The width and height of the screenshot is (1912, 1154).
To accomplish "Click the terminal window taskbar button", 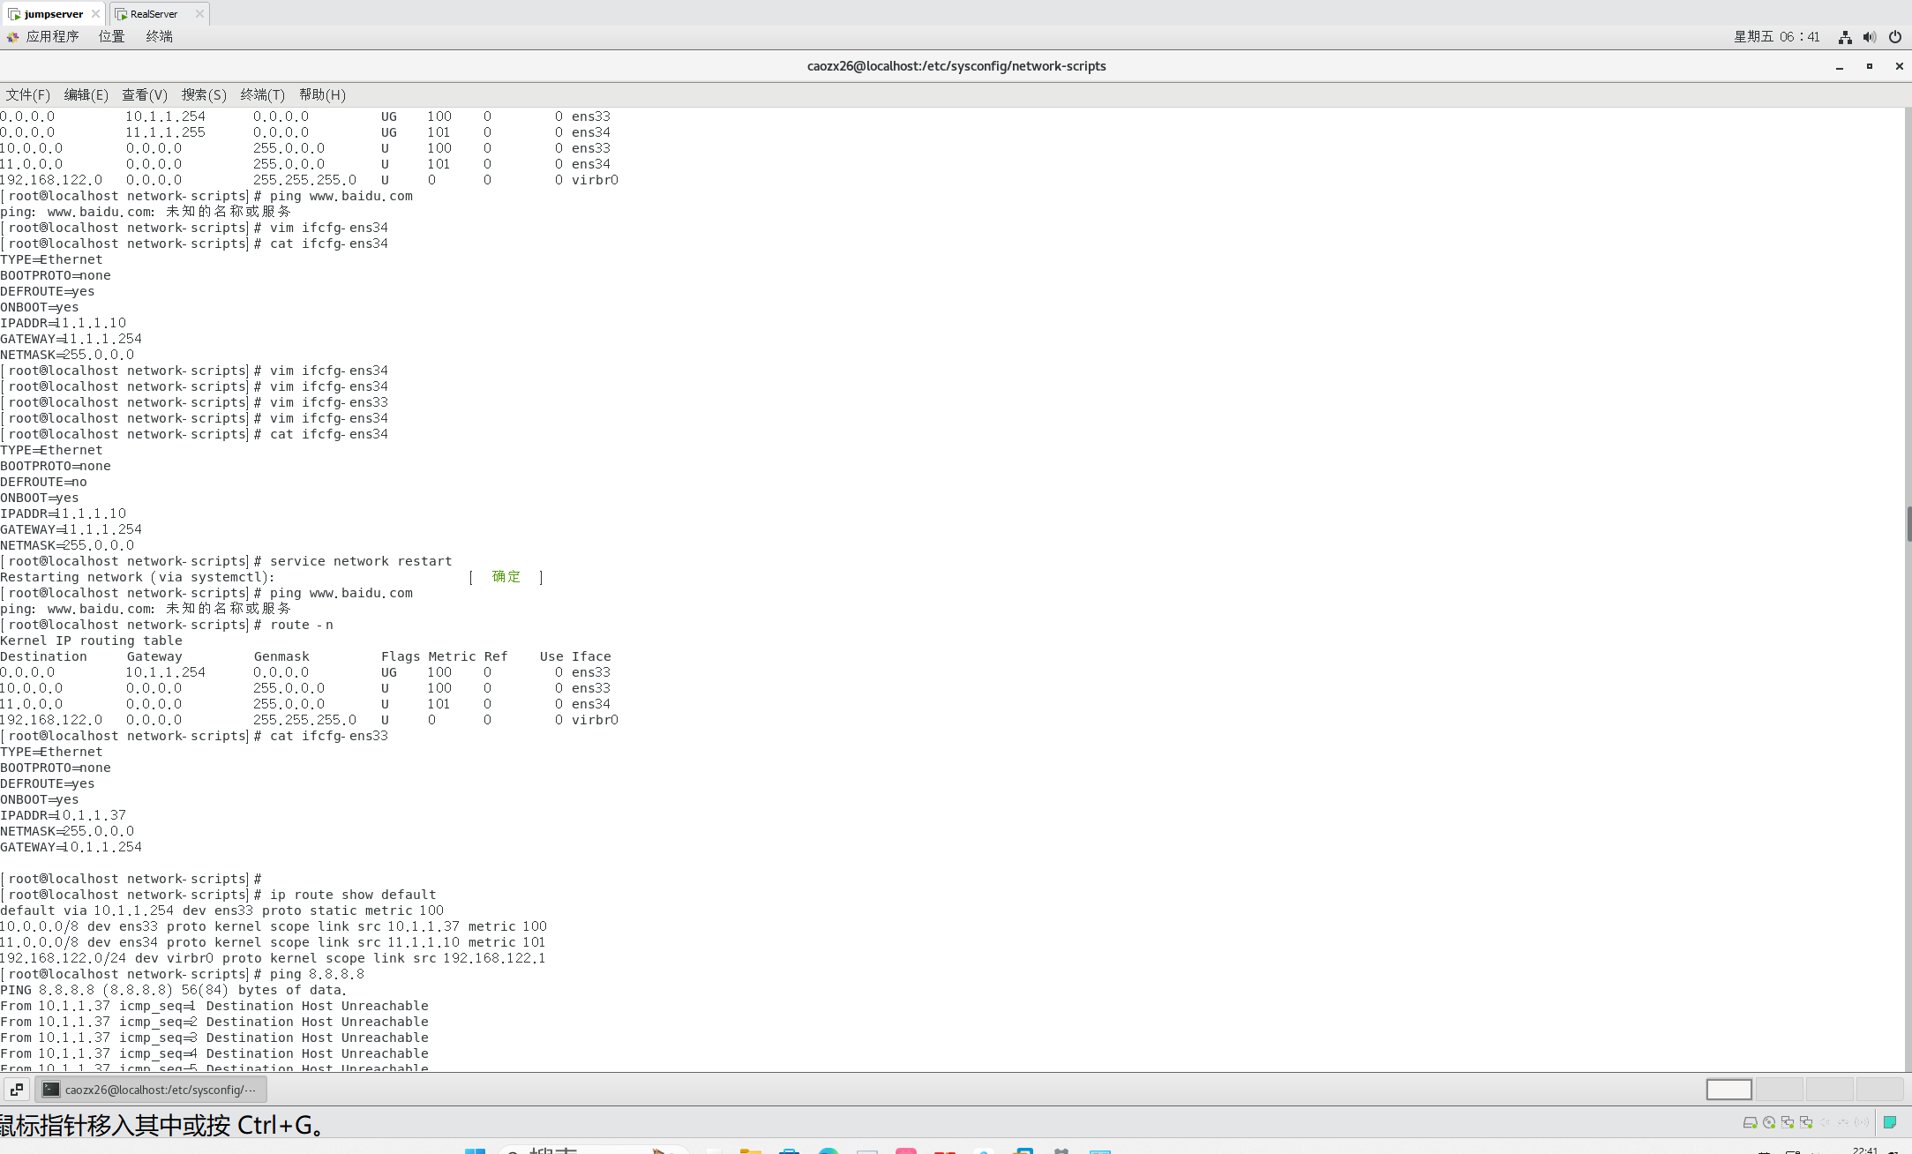I will point(151,1090).
